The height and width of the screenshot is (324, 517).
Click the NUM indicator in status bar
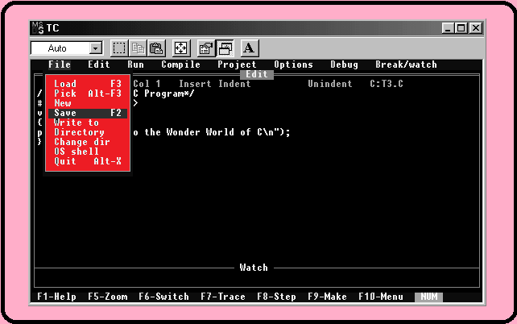coord(428,297)
